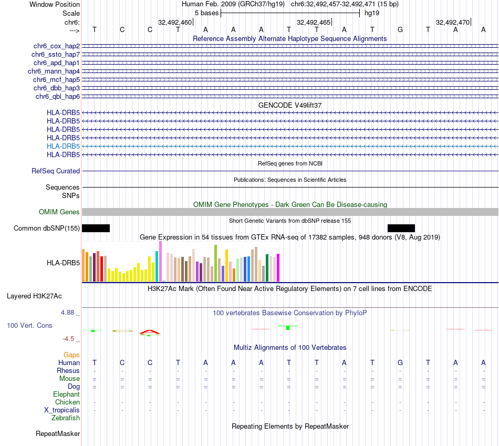Click the 5 bases scale bar label
Screen dimensions: 499x446
207,13
